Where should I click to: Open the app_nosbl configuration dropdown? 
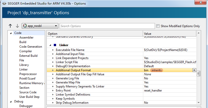(40, 26)
